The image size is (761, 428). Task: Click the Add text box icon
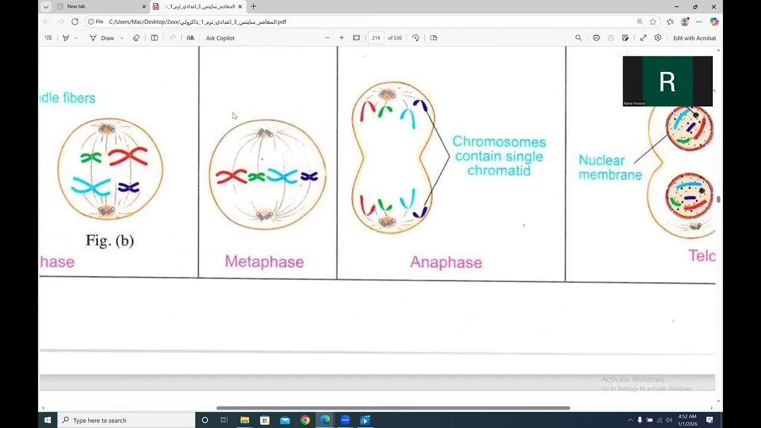tap(155, 37)
